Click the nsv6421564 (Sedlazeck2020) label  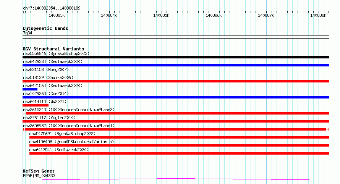(53, 86)
